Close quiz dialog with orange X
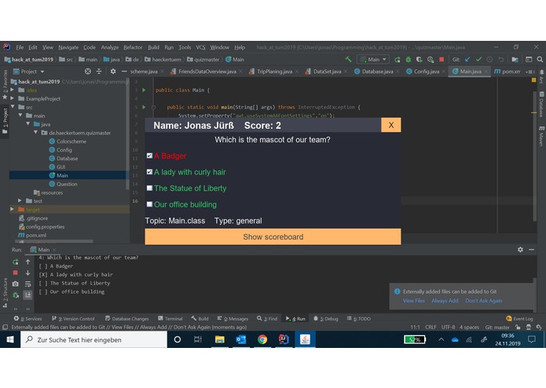The image size is (546, 388). [x=391, y=125]
